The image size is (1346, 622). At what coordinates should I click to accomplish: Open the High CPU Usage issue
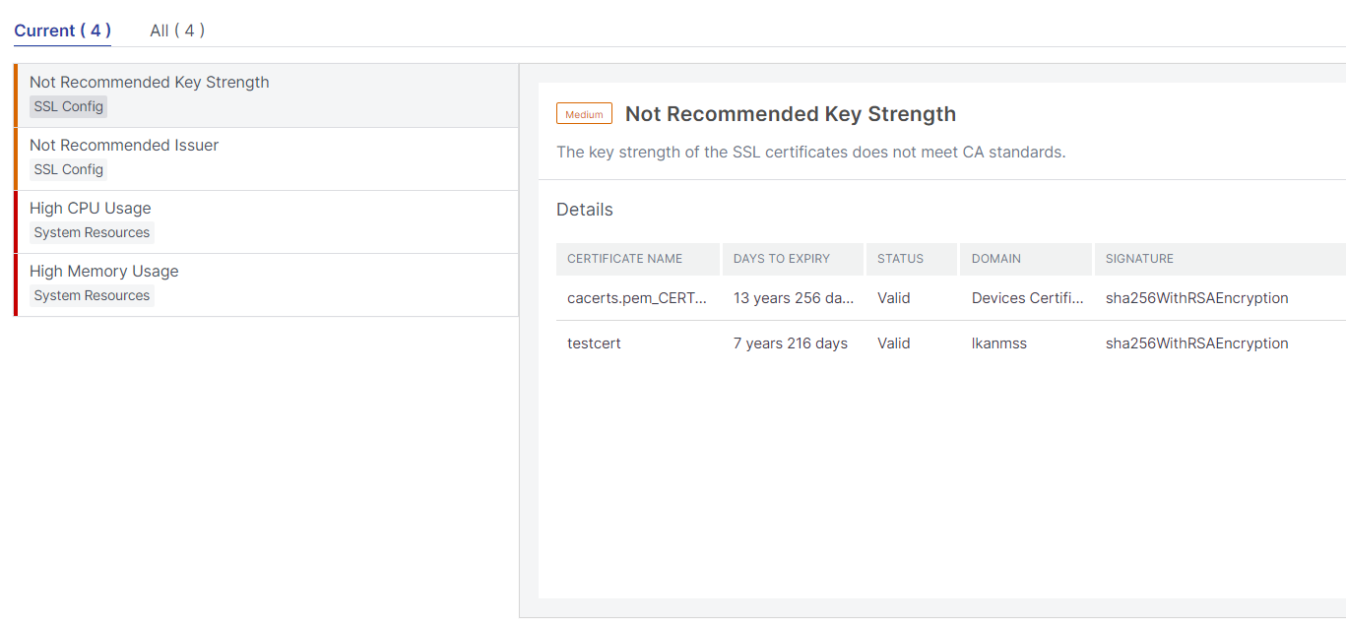click(266, 221)
